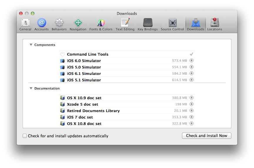Click the 614.5 MB size value
The image size is (254, 168).
pyautogui.click(x=180, y=80)
